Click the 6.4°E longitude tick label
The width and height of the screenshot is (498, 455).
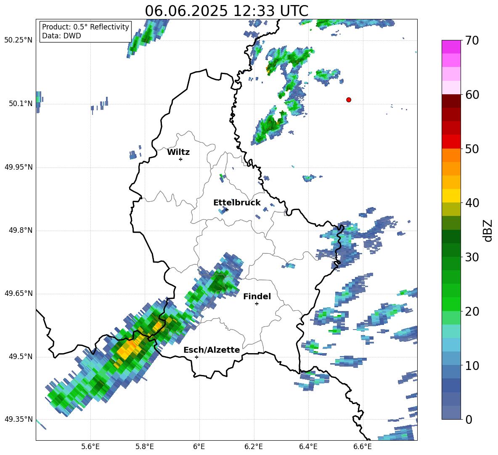point(308,447)
